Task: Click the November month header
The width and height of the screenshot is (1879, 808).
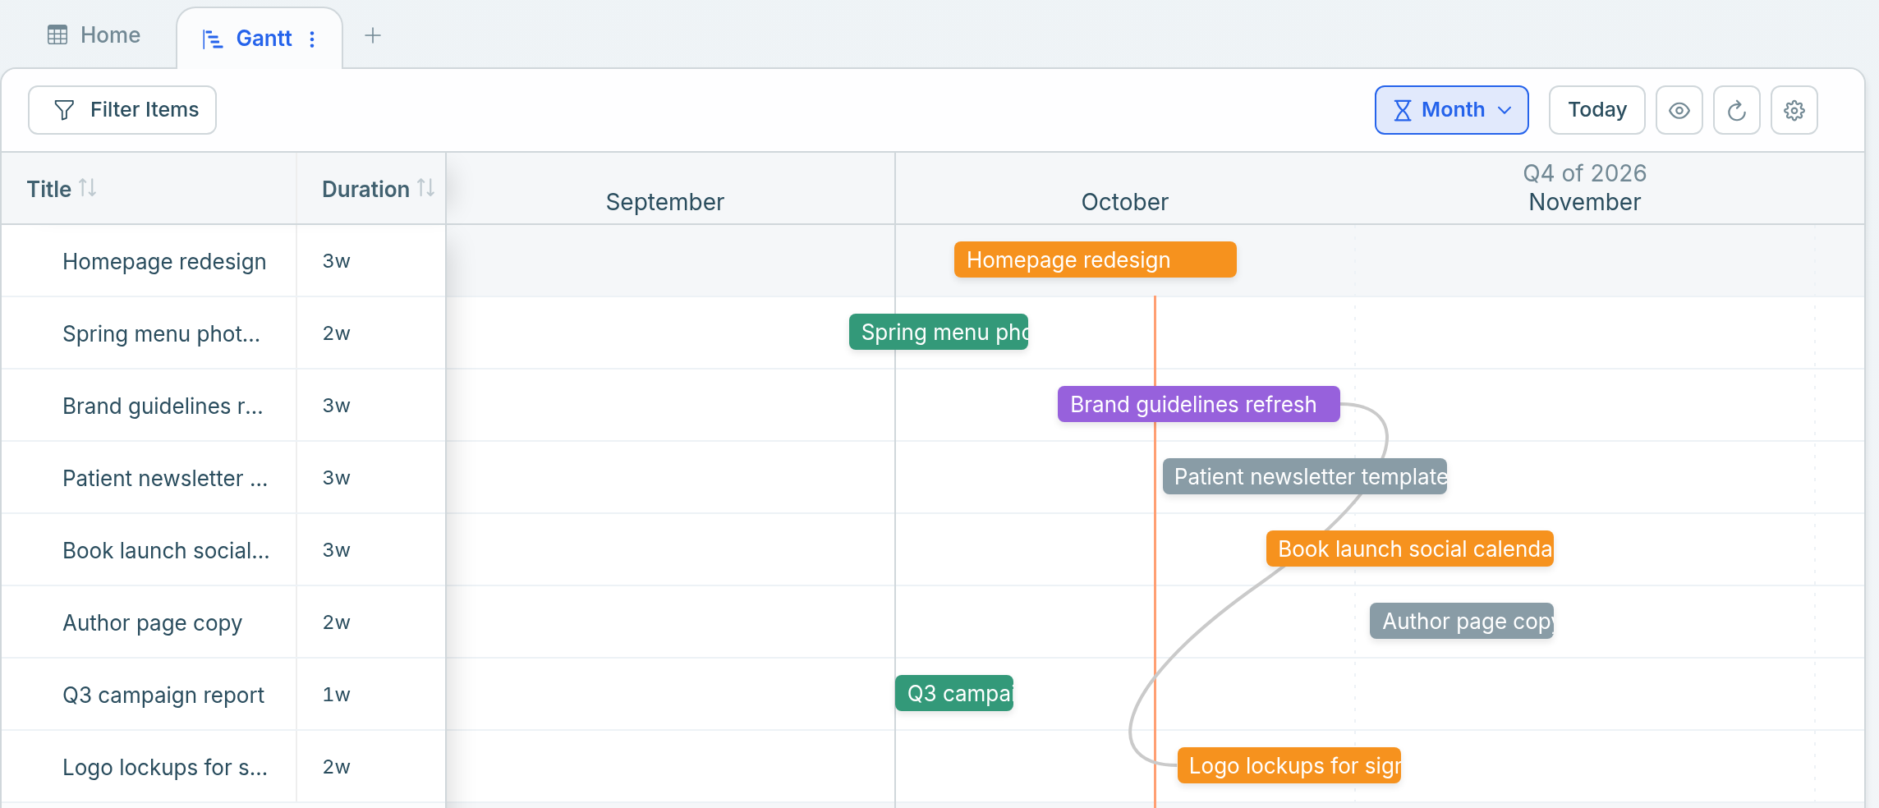Action: point(1584,202)
